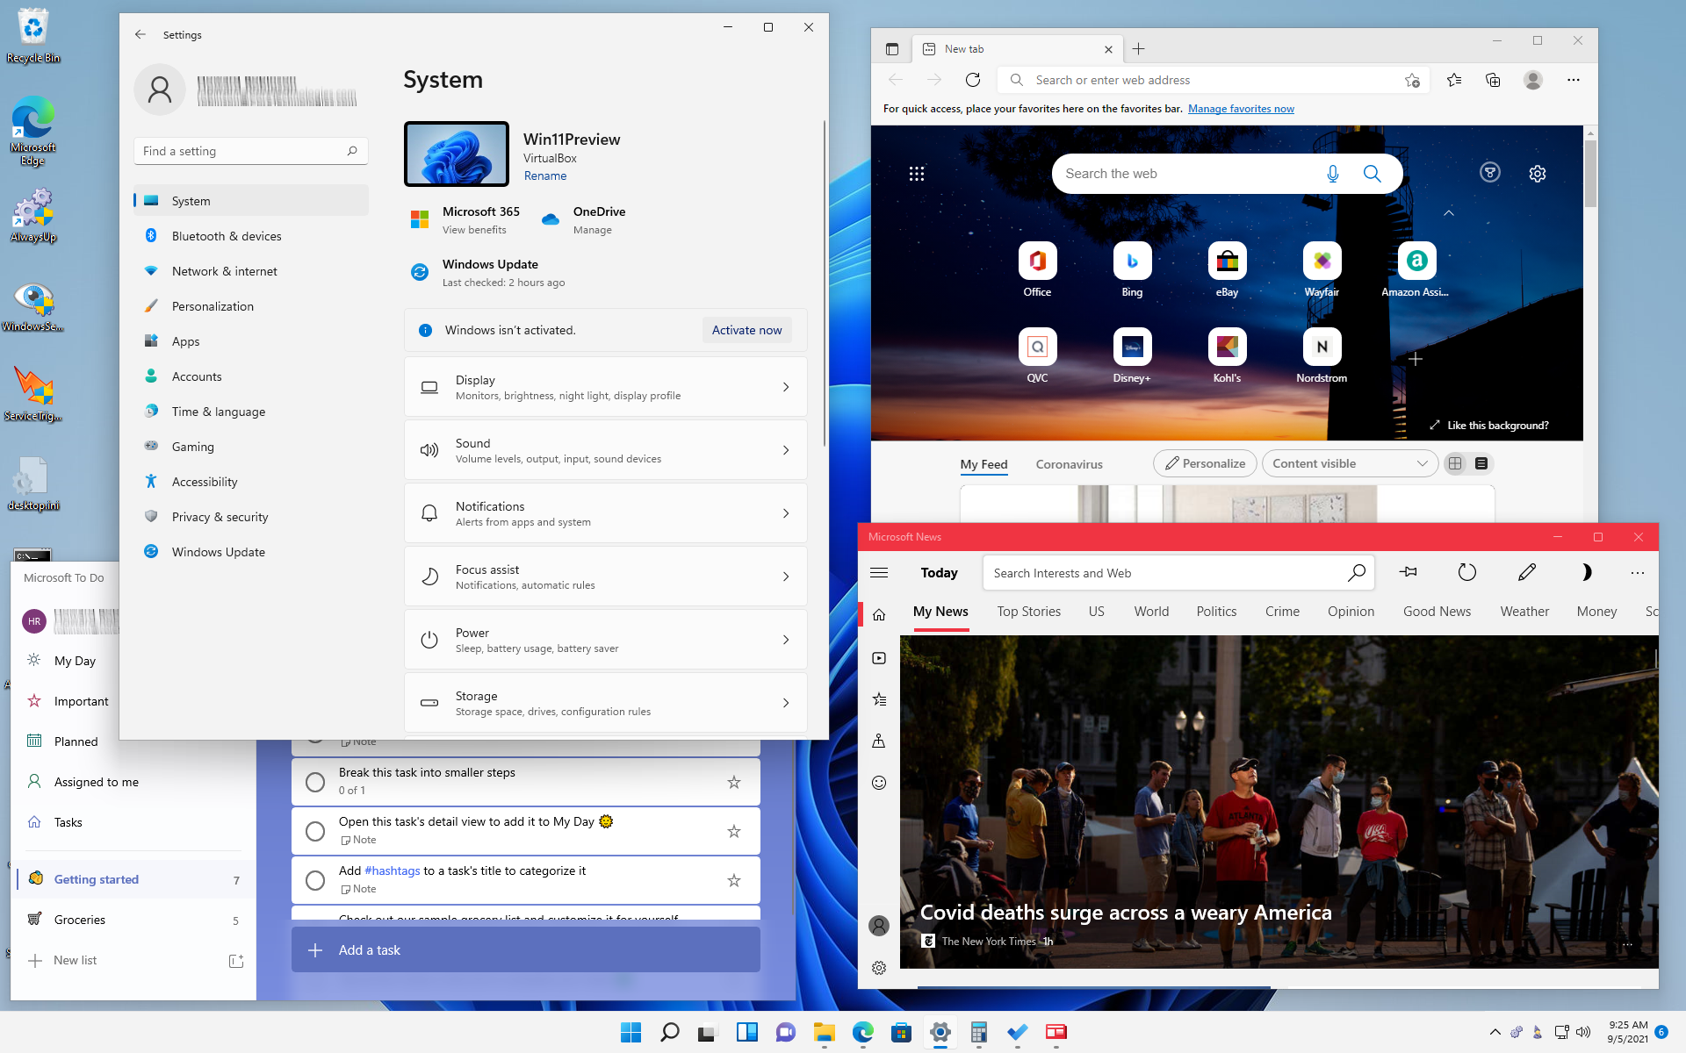Click Add a task bar
This screenshot has width=1686, height=1053.
pyautogui.click(x=526, y=950)
